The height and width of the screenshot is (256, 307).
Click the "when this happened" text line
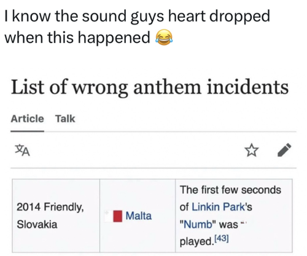(x=77, y=37)
